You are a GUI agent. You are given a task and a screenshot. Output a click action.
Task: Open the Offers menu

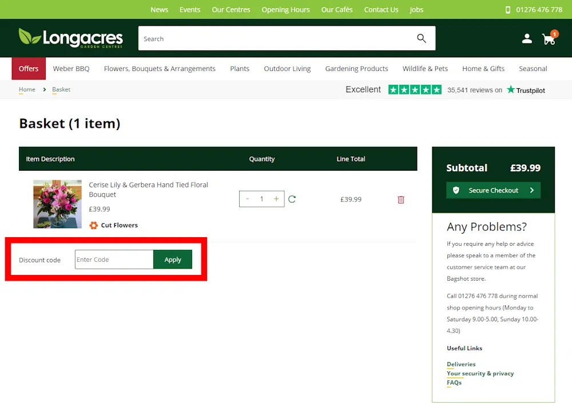point(29,69)
